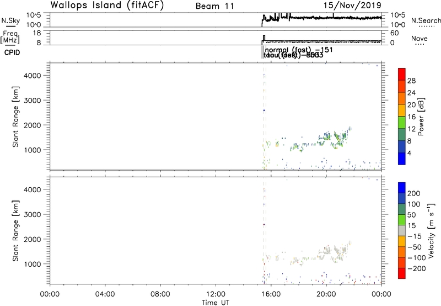Click the 'Wallops Island (fitACF)' title
441x306 pixels.
click(107, 5)
